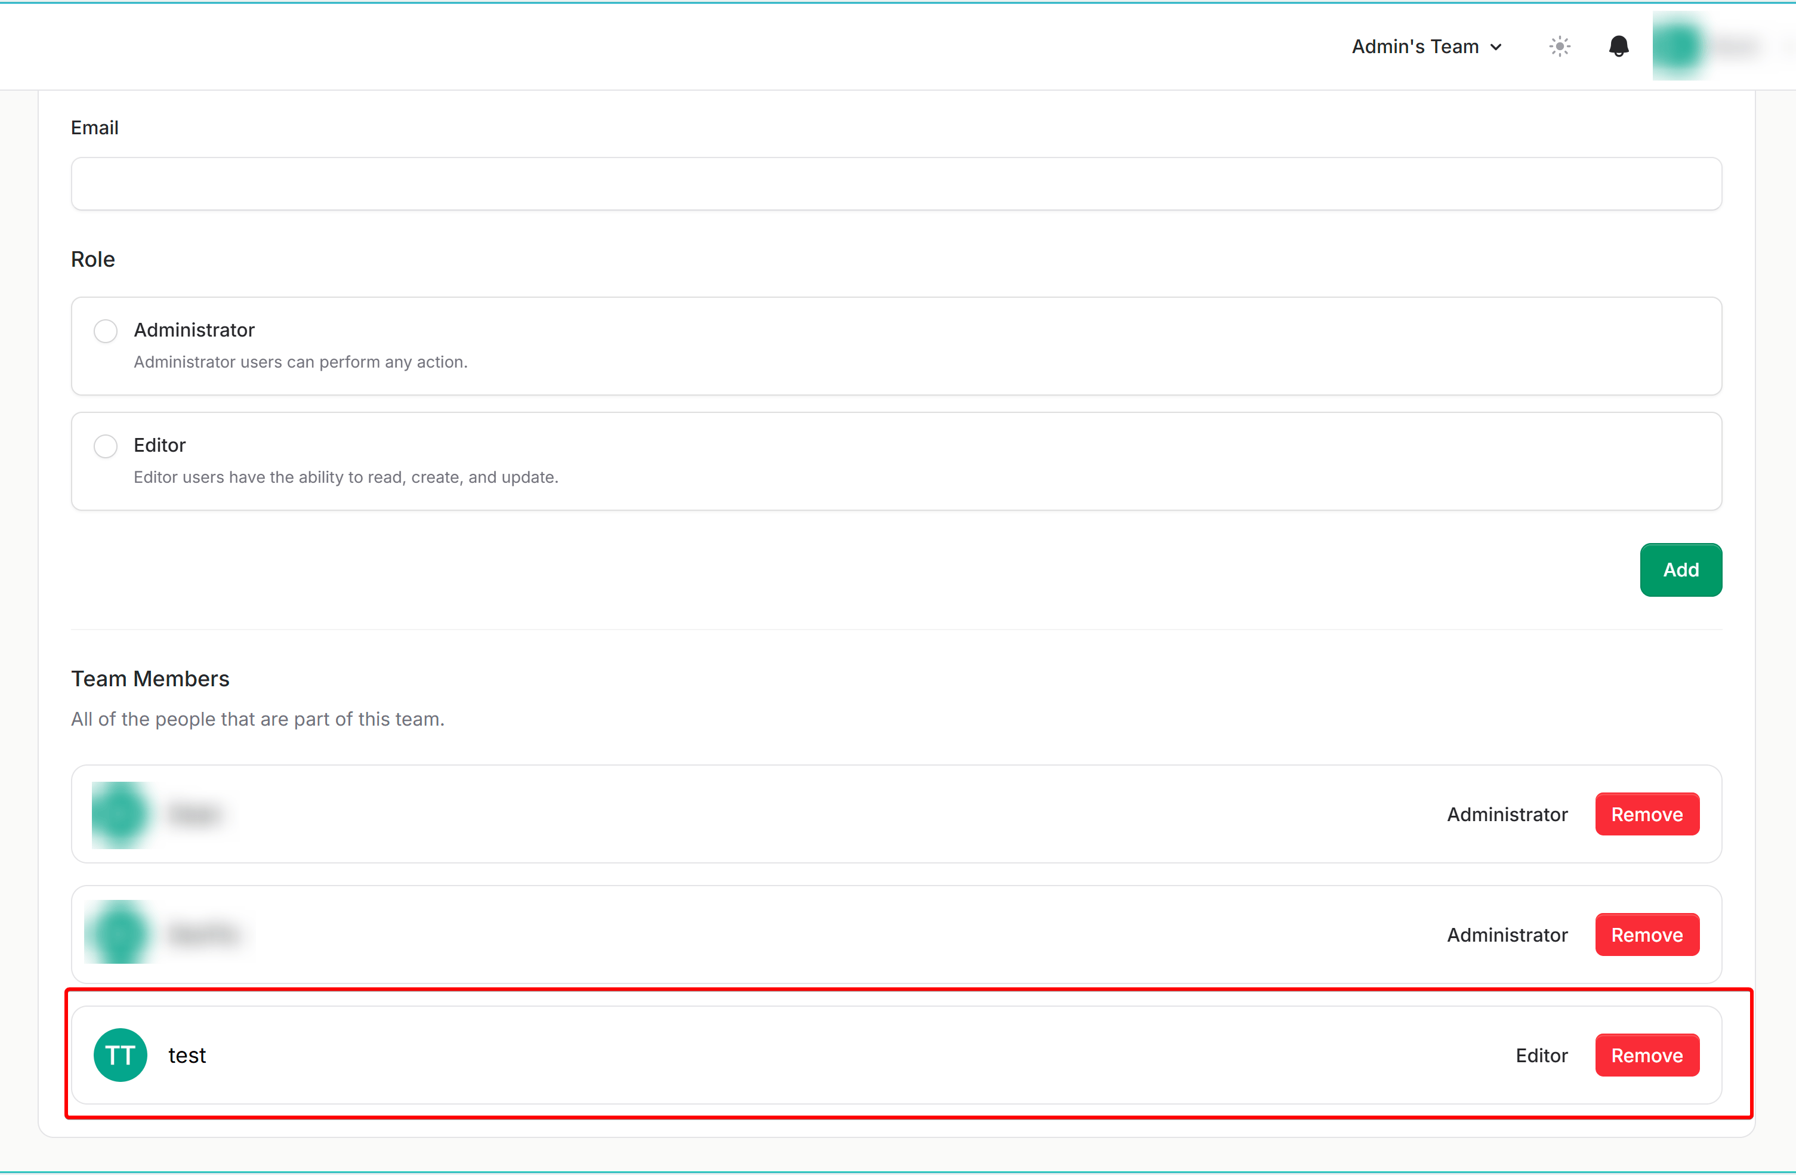This screenshot has width=1796, height=1175.
Task: Toggle the light/dark theme sun icon
Action: click(1559, 47)
